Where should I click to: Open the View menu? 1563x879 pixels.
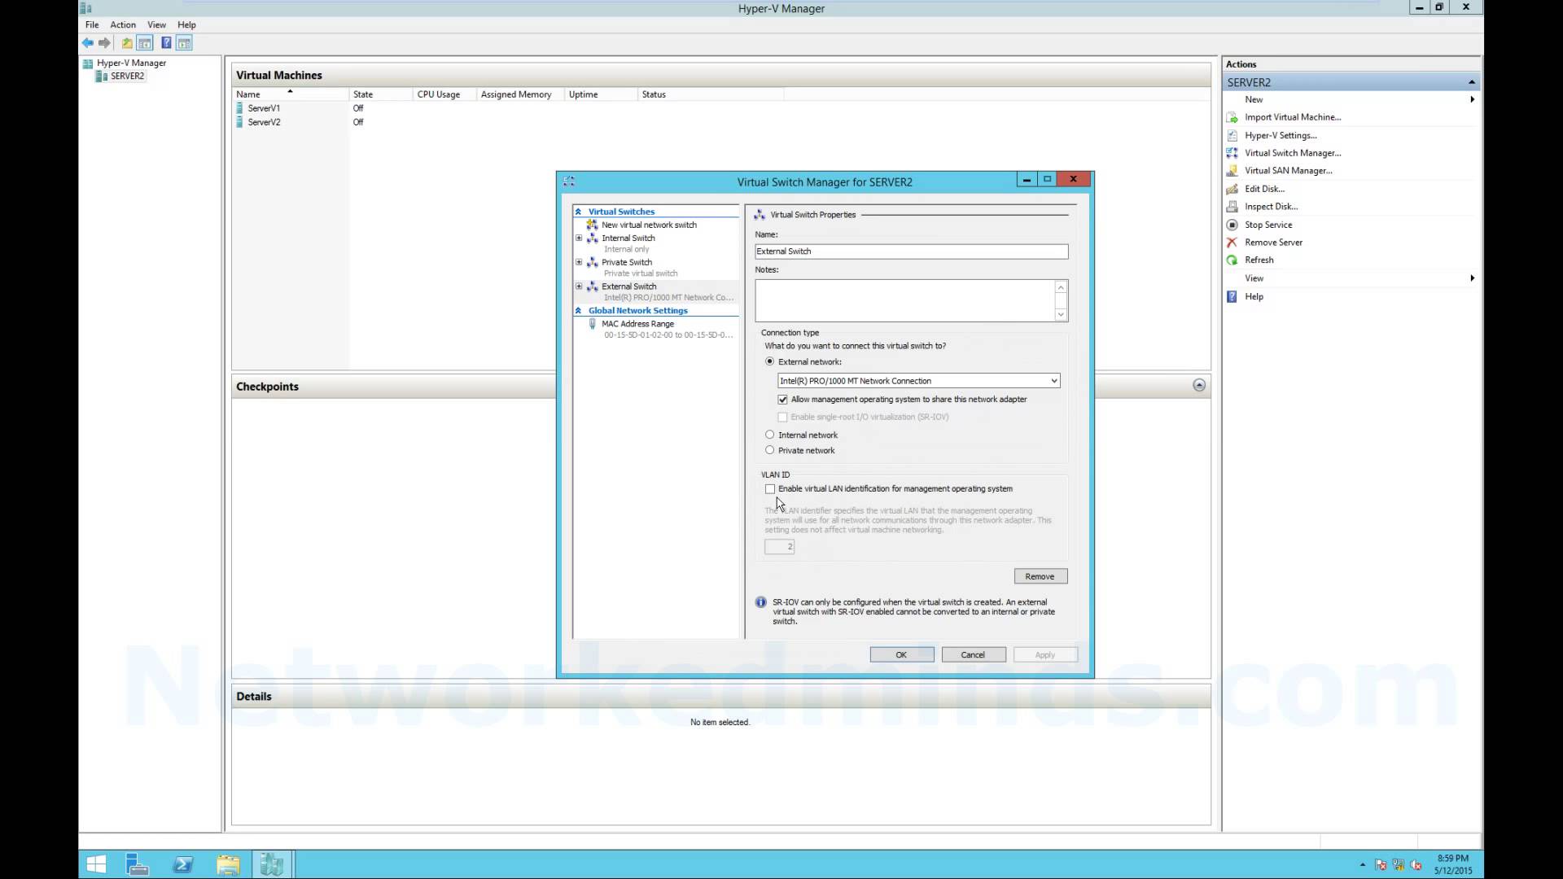click(156, 24)
